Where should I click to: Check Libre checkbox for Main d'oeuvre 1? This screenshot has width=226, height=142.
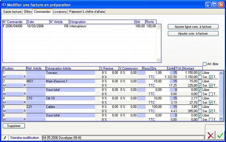200,81
